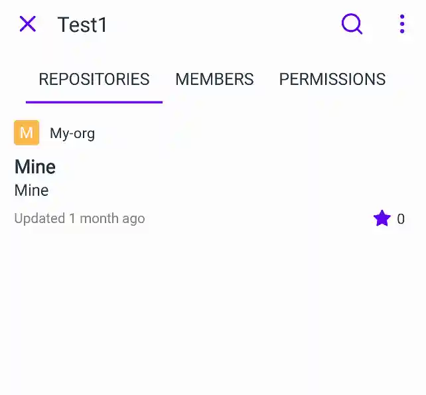
Task: Click the purple star icon
Action: tap(382, 218)
